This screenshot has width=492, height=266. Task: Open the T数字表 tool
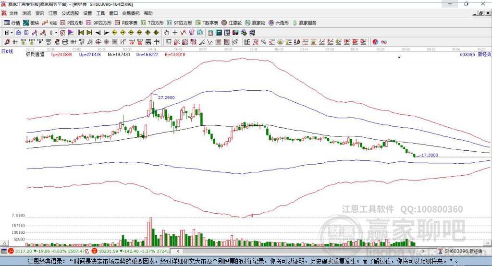207,23
